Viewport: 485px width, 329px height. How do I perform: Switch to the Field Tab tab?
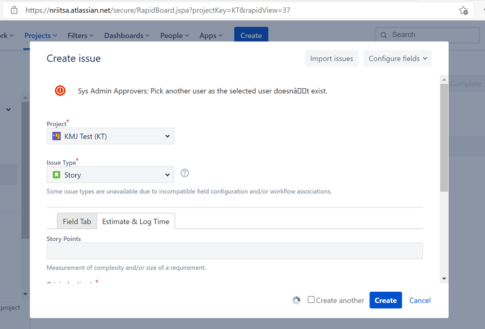(x=77, y=221)
